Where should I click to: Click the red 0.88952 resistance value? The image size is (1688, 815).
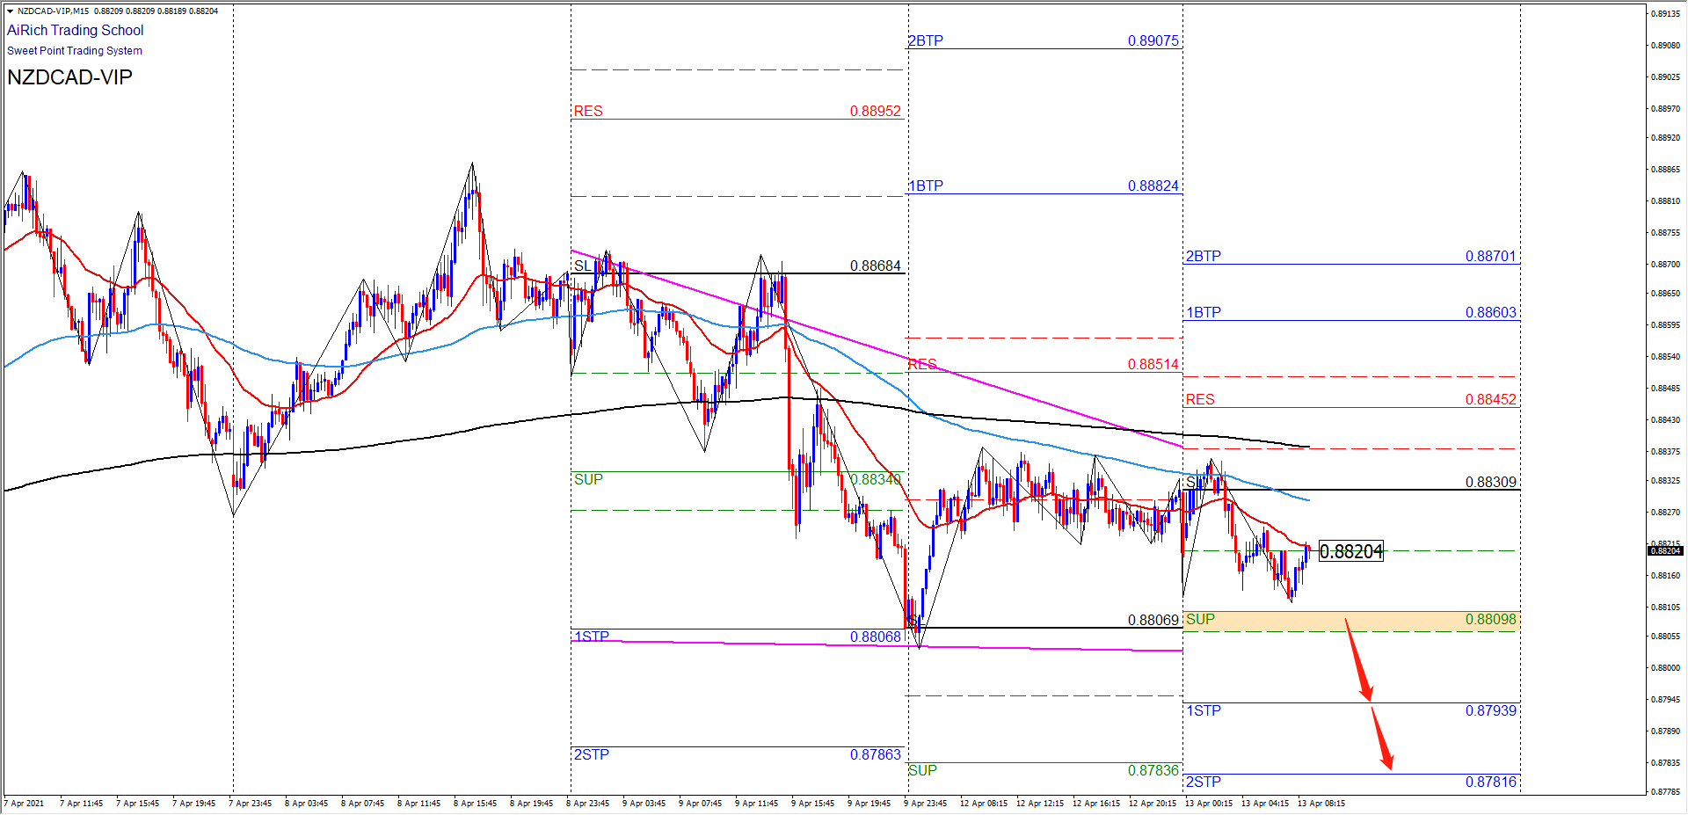point(876,111)
